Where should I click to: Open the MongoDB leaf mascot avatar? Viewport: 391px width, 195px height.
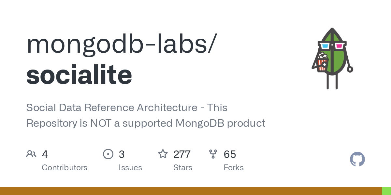tap(332, 58)
